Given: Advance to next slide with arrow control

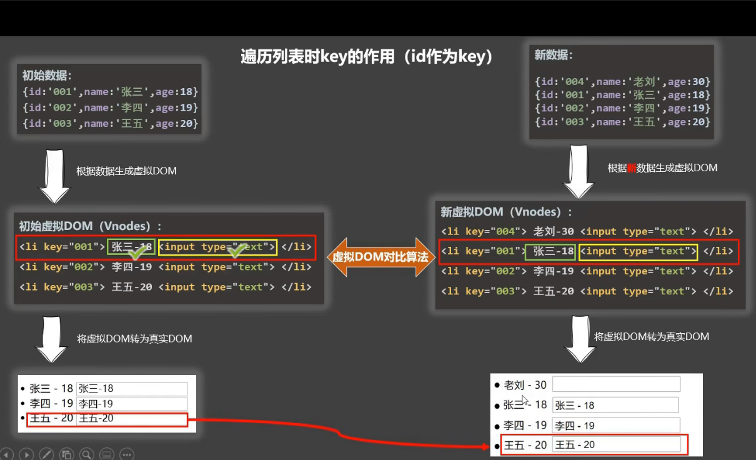Looking at the screenshot, I should (x=26, y=454).
